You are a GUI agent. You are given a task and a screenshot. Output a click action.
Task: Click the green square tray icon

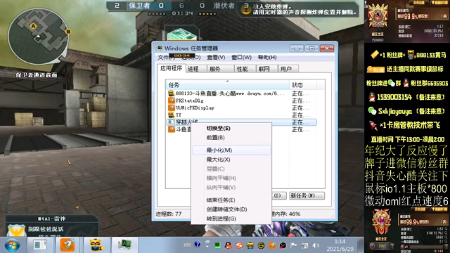217,245
